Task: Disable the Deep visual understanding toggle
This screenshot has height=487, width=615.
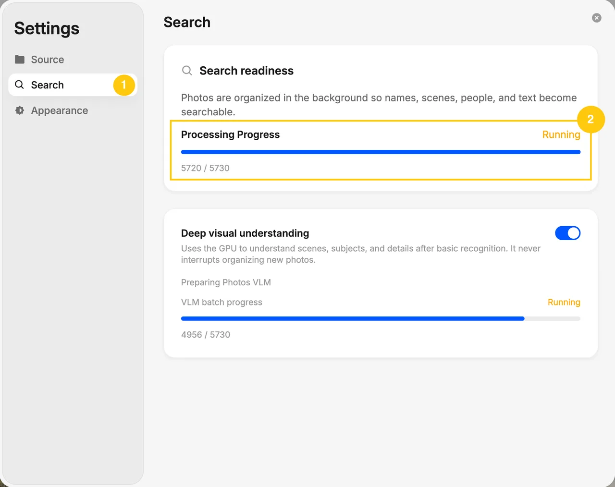Action: (x=567, y=233)
